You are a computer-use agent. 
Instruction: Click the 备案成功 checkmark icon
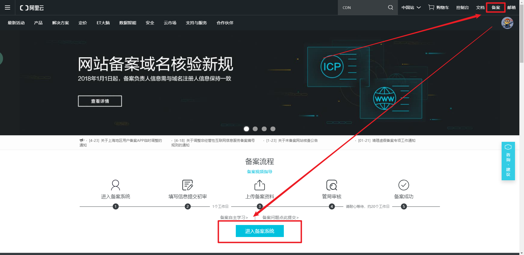pyautogui.click(x=404, y=185)
